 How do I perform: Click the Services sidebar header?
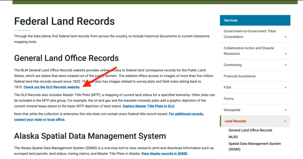coord(255,20)
